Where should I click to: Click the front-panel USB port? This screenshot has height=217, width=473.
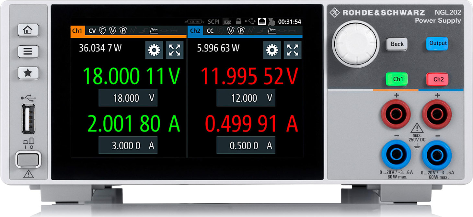coord(28,119)
